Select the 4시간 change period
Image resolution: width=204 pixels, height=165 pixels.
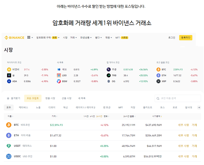(x=92, y=116)
